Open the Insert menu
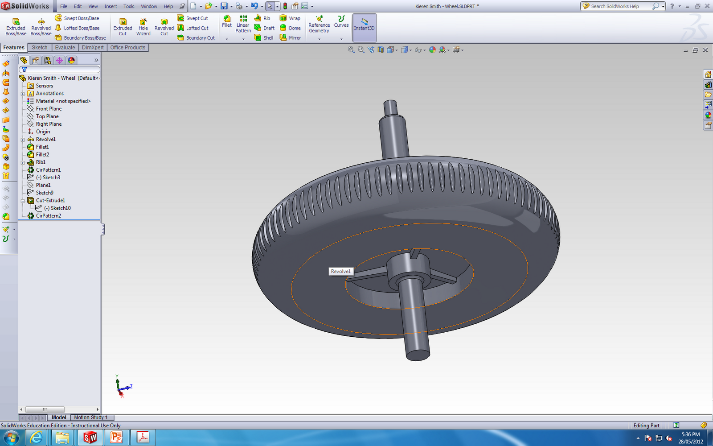Screen dimensions: 713x446 click(x=111, y=6)
